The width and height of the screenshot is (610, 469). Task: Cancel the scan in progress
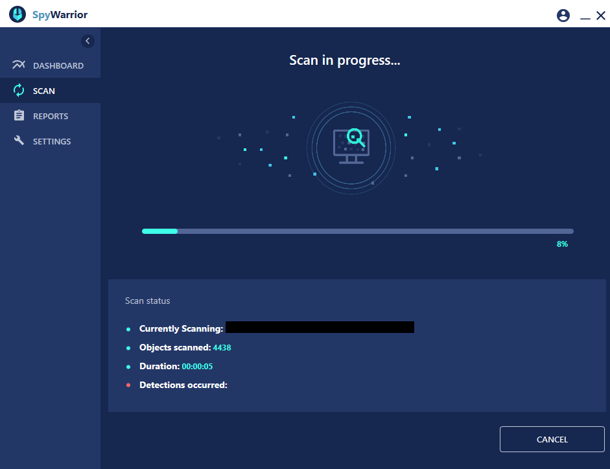[x=552, y=439]
